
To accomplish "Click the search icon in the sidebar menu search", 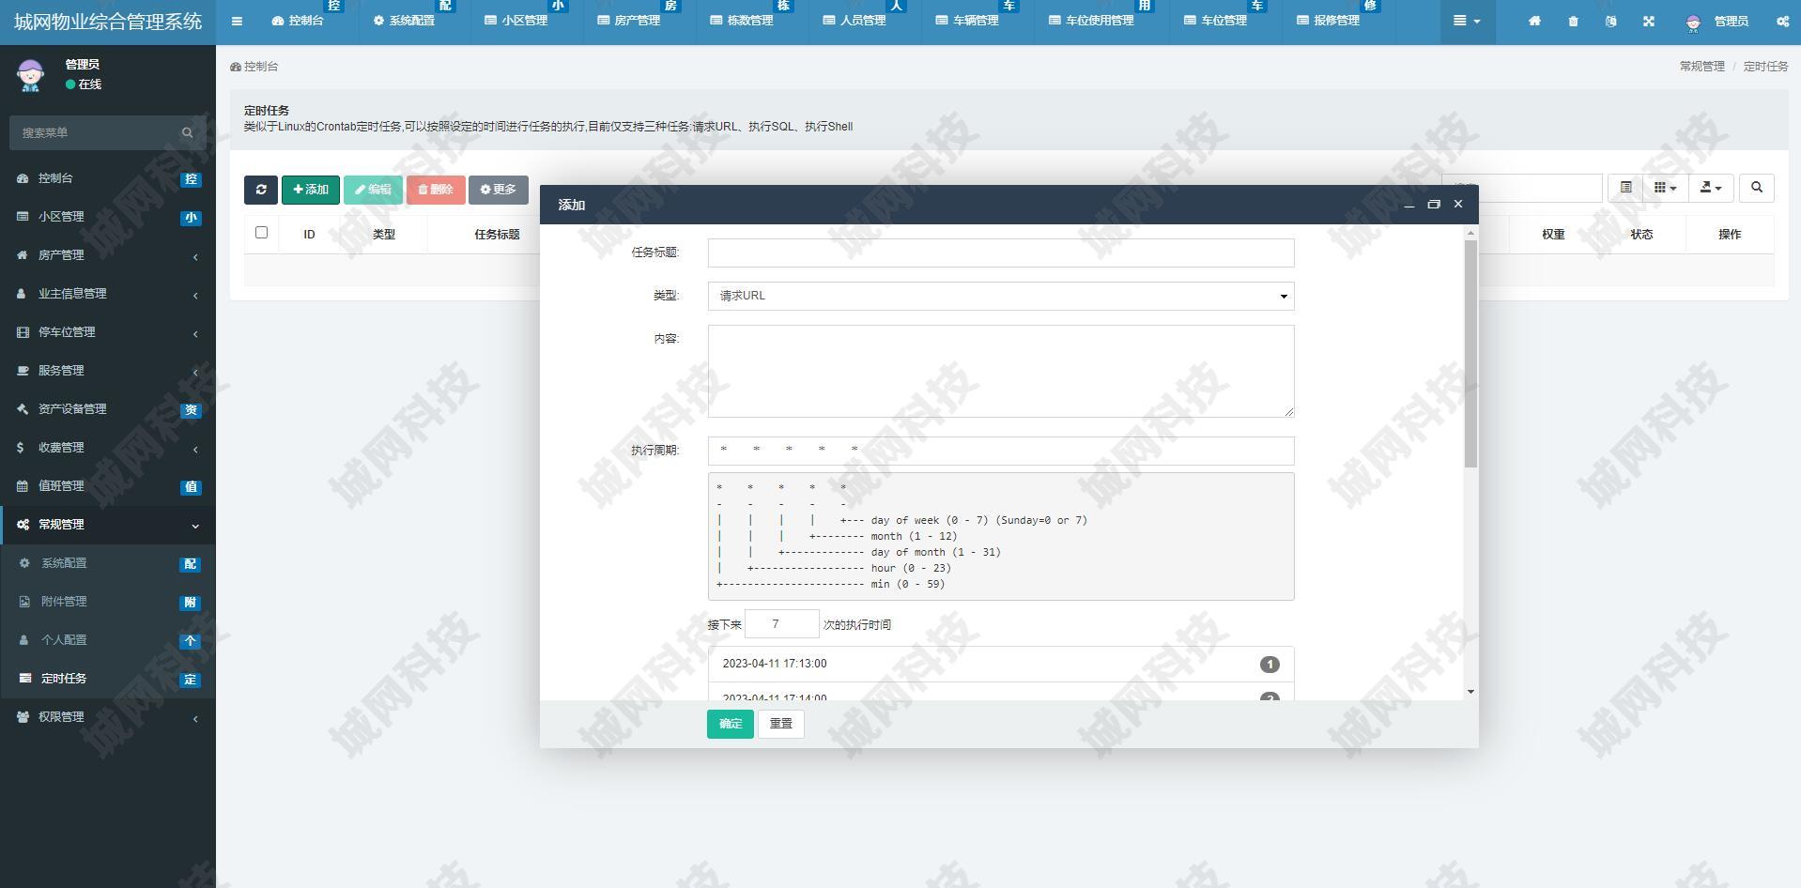I will [x=187, y=132].
